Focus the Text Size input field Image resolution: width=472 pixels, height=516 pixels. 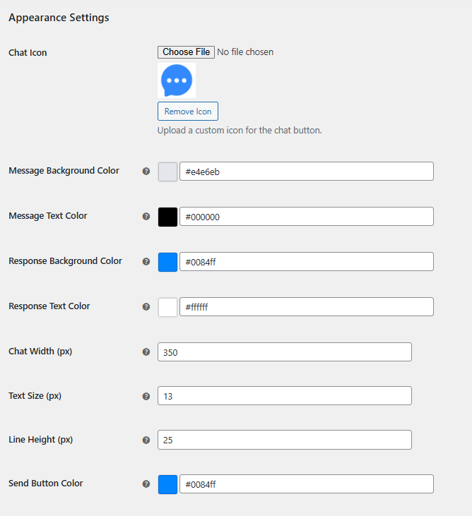[x=284, y=396]
